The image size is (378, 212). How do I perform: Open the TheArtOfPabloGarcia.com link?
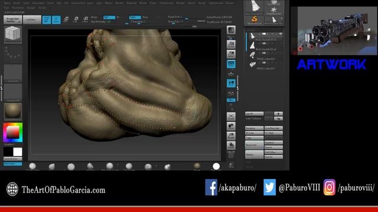[x=63, y=190]
